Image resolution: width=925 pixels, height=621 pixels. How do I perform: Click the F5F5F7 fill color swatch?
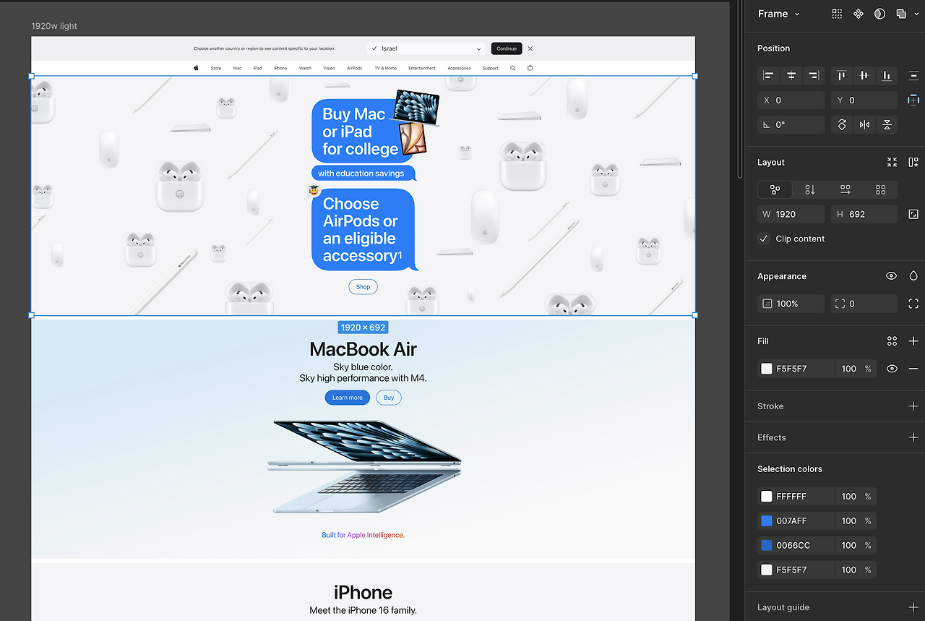click(x=767, y=369)
